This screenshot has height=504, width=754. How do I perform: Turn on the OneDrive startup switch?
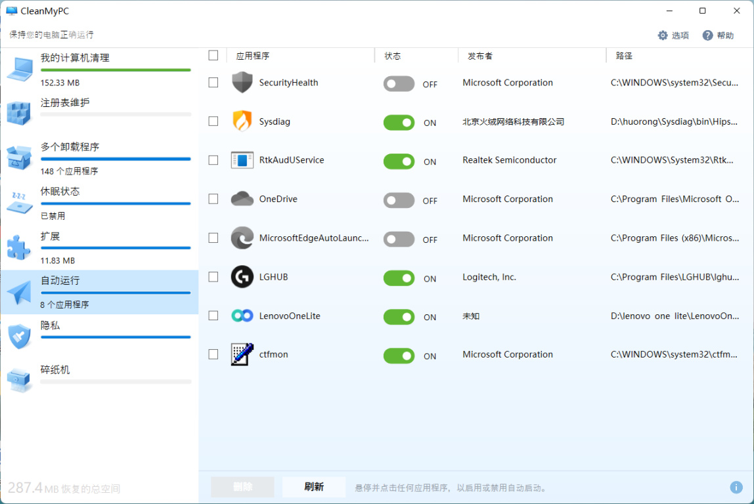coord(399,200)
